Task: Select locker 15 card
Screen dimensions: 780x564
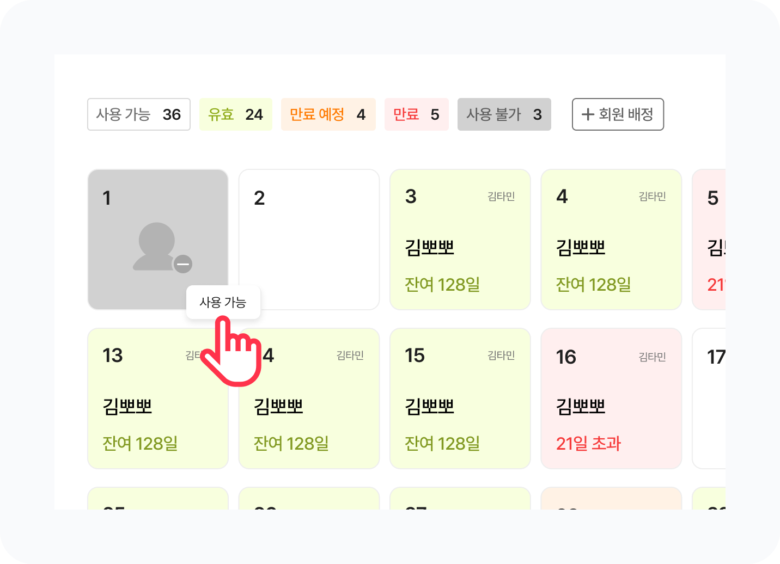Action: [x=460, y=398]
